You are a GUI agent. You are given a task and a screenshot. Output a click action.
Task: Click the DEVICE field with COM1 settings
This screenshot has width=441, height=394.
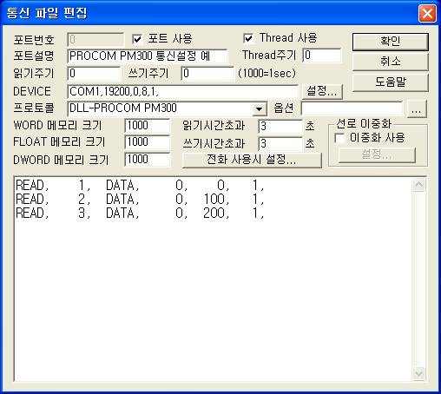(x=182, y=92)
